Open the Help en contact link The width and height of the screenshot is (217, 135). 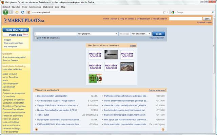[127, 19]
